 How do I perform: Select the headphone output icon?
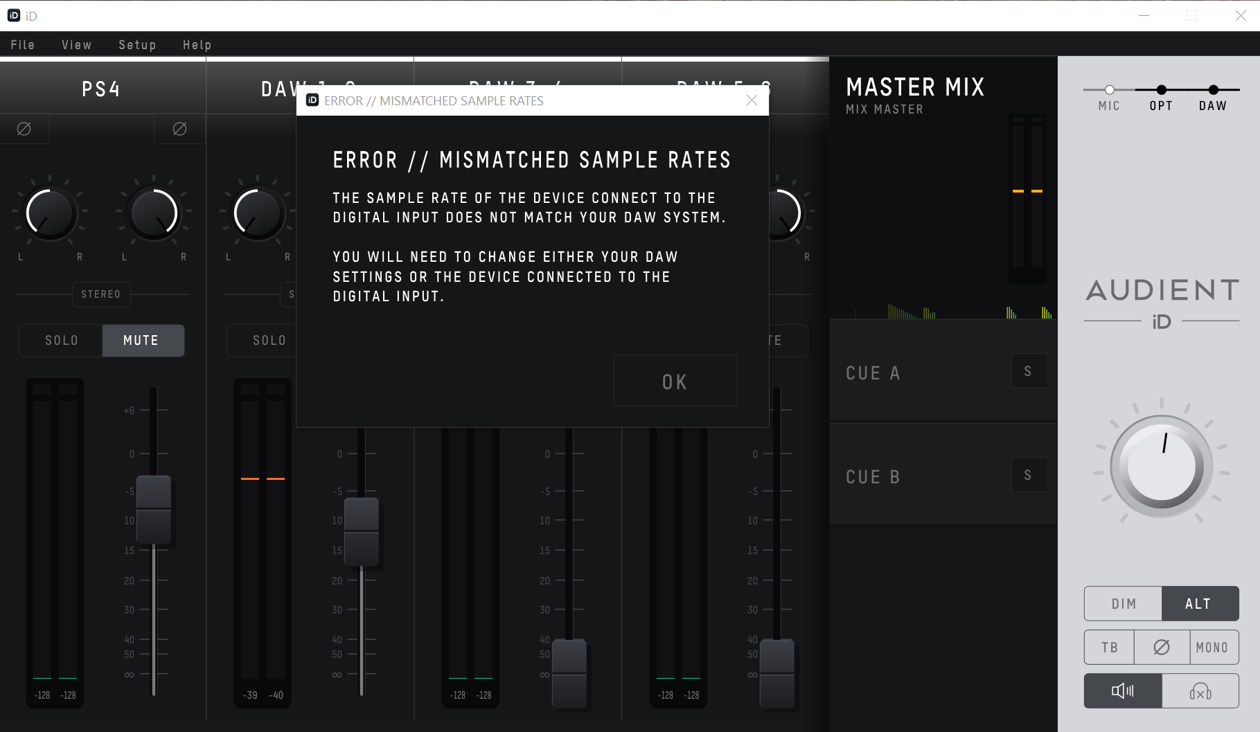(1200, 690)
